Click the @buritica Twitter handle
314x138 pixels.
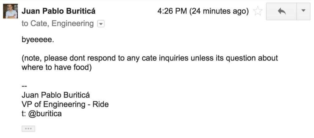click(45, 113)
